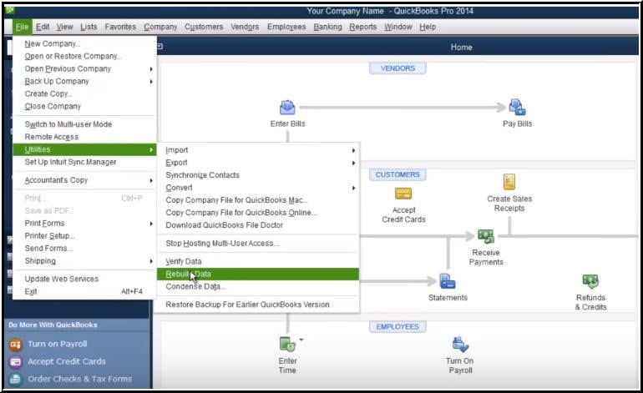Click the Home window control icon

coord(160,47)
